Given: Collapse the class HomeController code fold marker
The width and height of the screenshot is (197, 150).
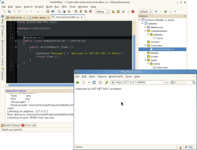Looking at the screenshot, I should pyautogui.click(x=16, y=41).
